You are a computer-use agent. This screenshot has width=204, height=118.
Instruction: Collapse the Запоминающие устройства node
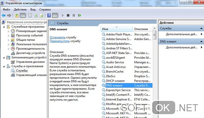click(4, 58)
